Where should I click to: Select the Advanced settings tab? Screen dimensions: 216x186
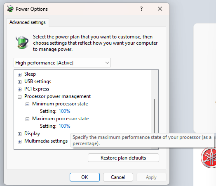coord(28,22)
